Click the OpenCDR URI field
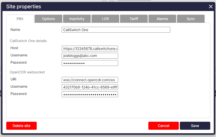This screenshot has height=137, width=216. 90,80
